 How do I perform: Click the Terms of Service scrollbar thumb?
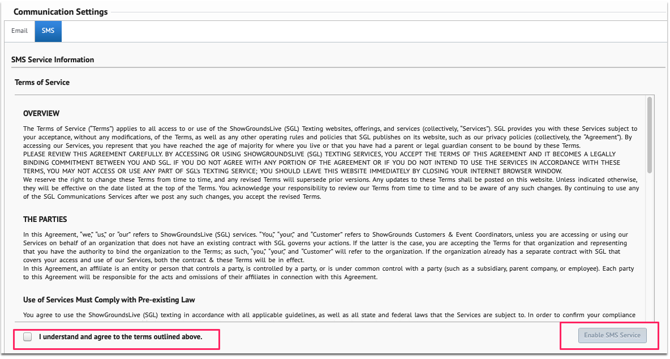650,135
